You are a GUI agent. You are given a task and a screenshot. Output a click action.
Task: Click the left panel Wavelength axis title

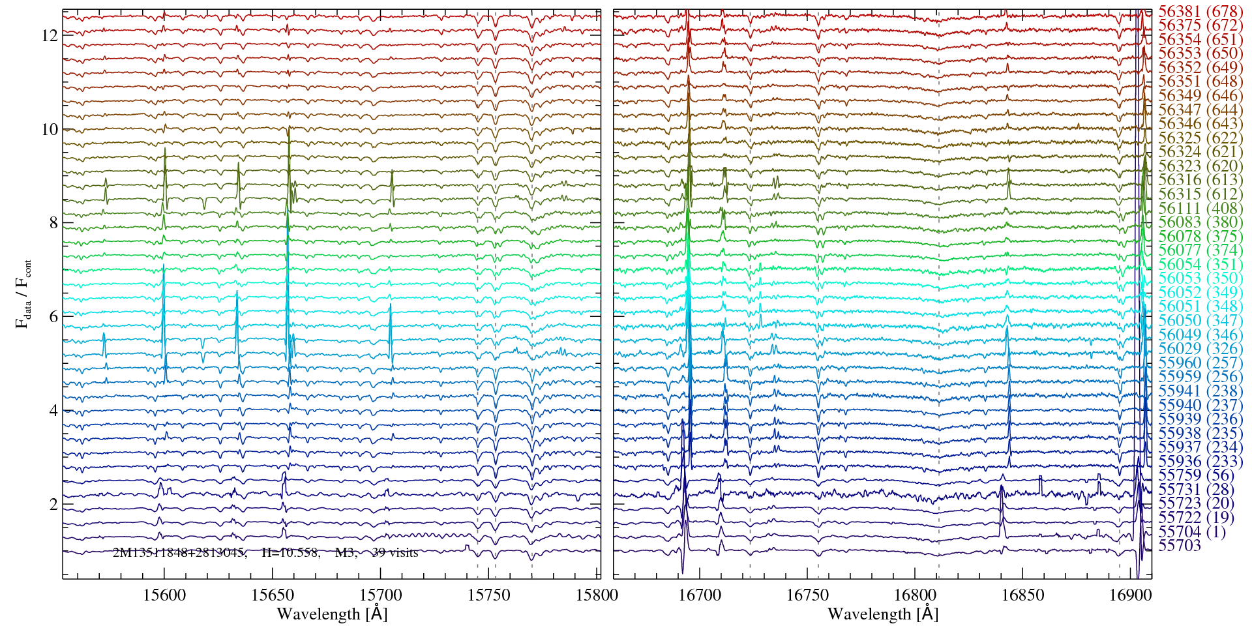click(x=332, y=614)
